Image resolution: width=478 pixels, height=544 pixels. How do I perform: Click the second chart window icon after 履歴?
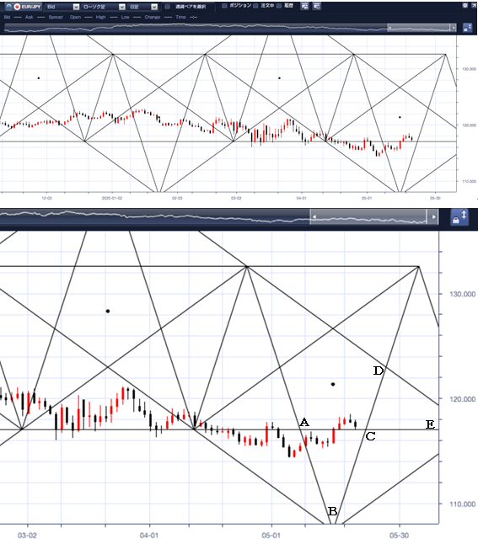(x=316, y=6)
